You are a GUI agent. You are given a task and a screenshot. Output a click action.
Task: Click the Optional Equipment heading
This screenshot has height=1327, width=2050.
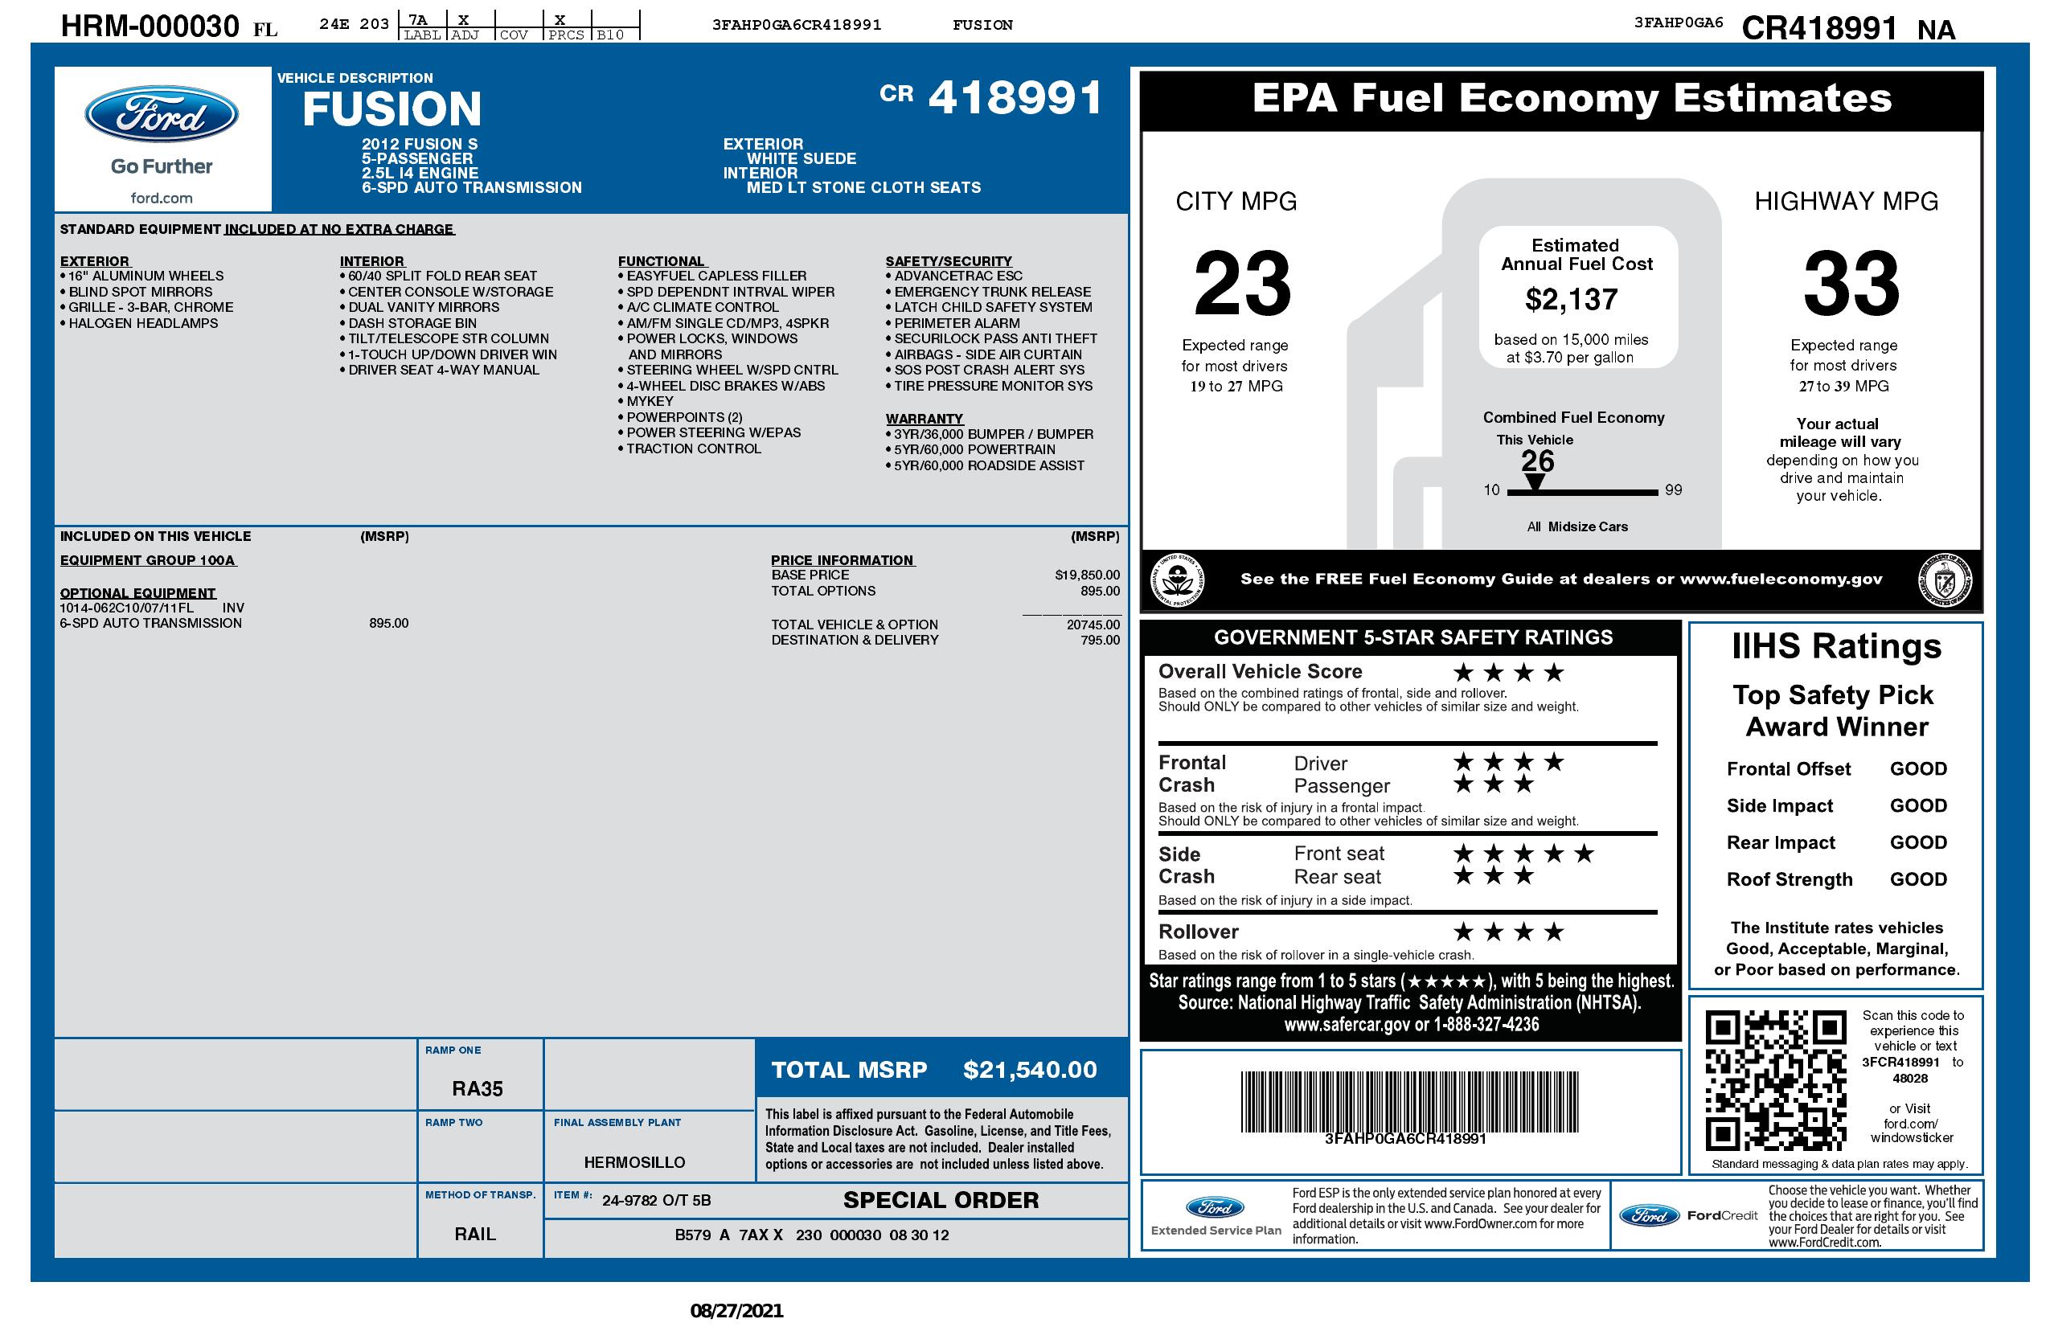click(x=137, y=593)
